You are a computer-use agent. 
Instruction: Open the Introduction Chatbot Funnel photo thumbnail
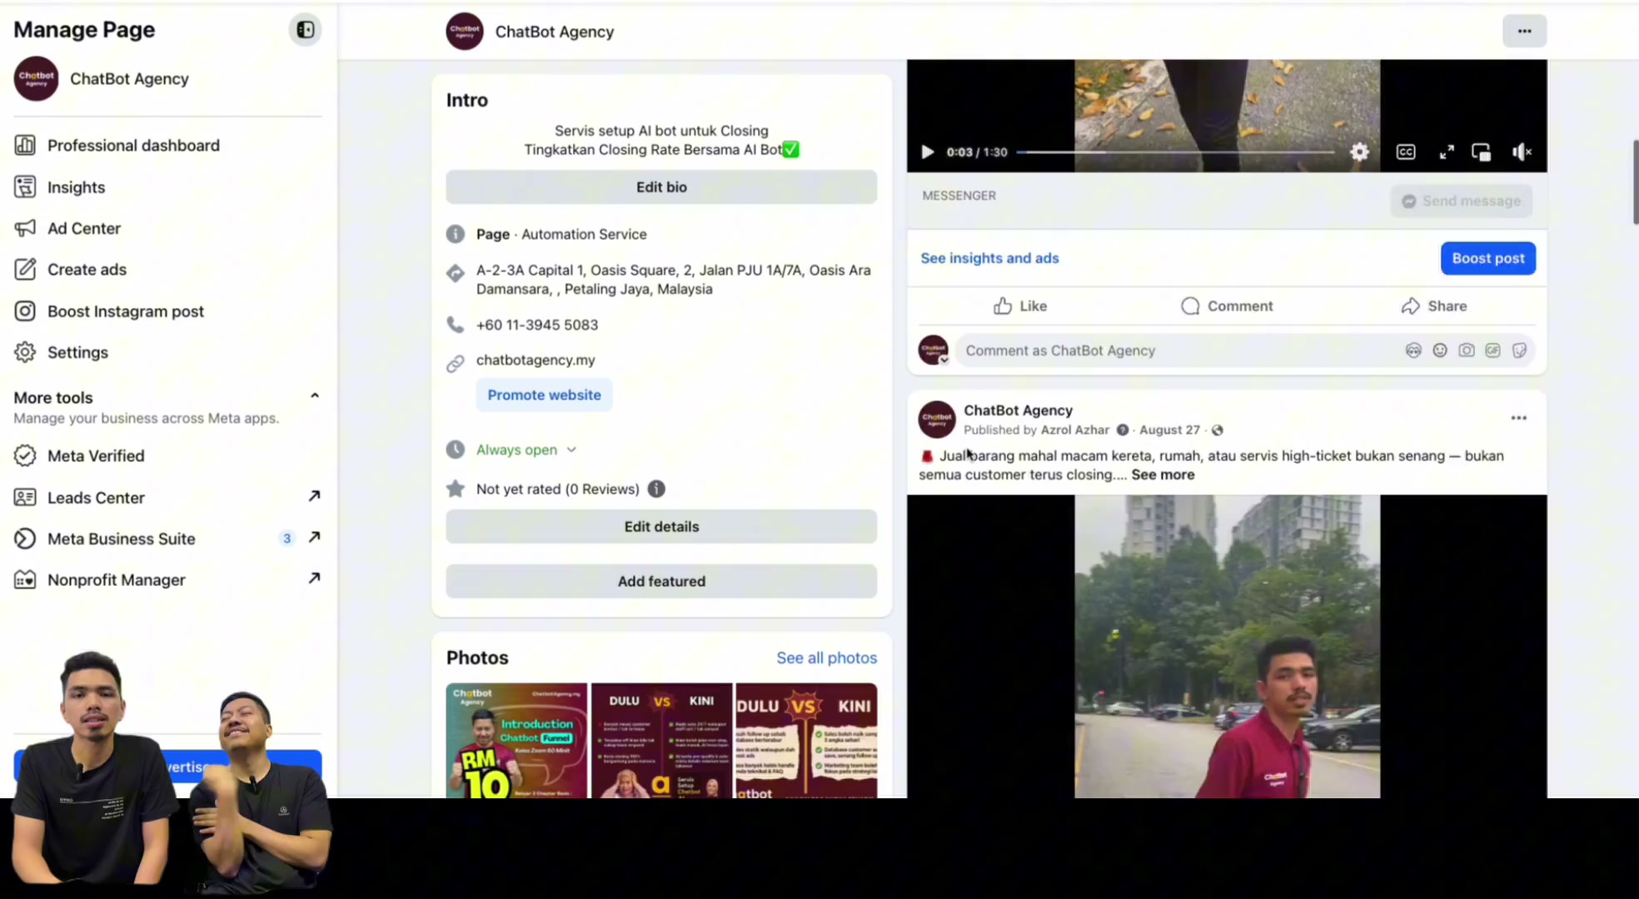coord(516,741)
